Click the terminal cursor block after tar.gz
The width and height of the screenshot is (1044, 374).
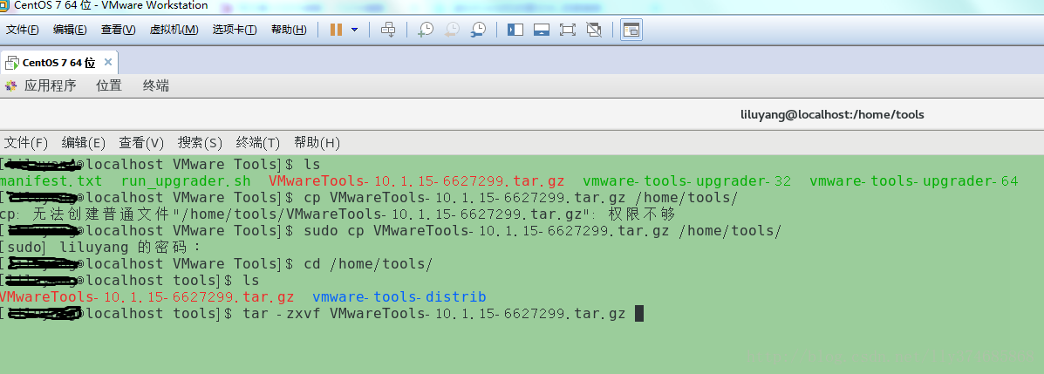coord(639,314)
